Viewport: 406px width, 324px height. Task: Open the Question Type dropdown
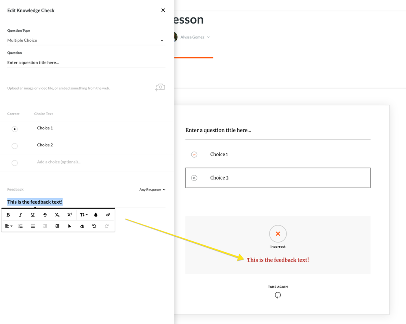85,41
